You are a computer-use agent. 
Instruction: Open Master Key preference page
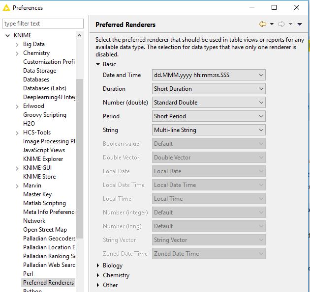tap(37, 194)
